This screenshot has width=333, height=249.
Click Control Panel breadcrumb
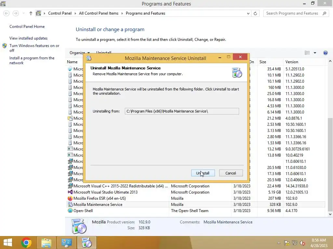(60, 13)
